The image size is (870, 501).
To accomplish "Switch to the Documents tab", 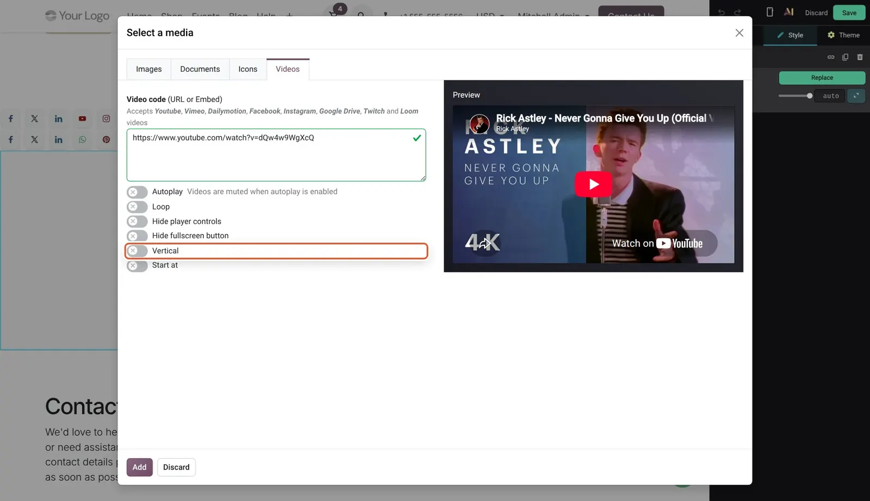I will click(200, 69).
